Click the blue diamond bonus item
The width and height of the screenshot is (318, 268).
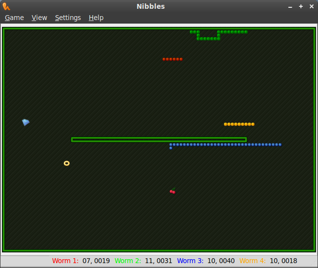click(x=26, y=122)
